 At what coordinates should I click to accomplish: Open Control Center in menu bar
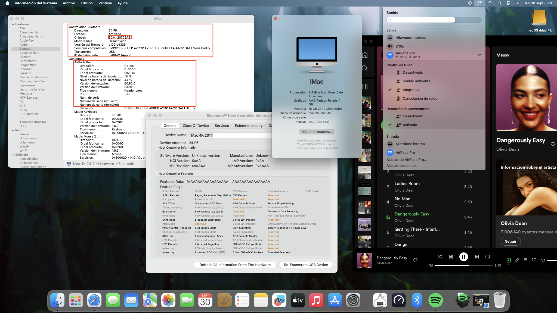pos(508,3)
